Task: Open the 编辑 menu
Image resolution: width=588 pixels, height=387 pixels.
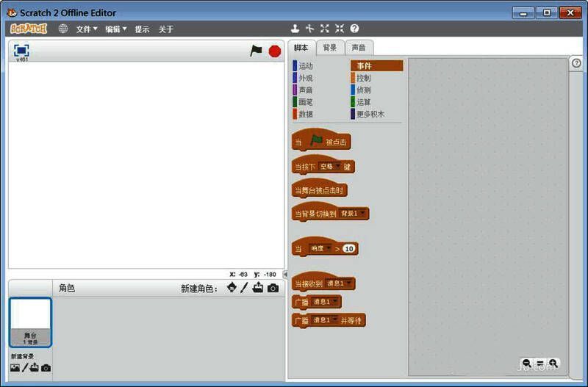Action: tap(115, 29)
